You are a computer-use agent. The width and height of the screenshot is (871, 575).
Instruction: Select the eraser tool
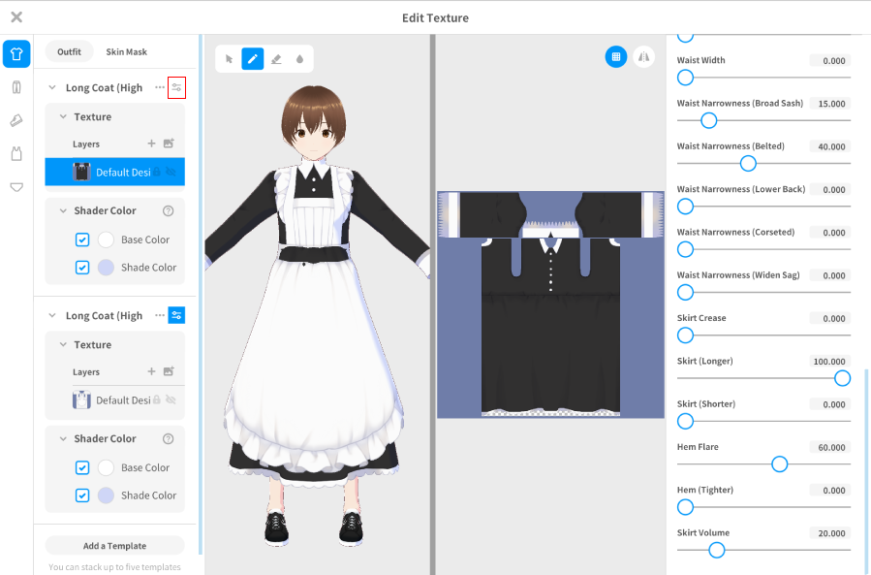click(276, 59)
